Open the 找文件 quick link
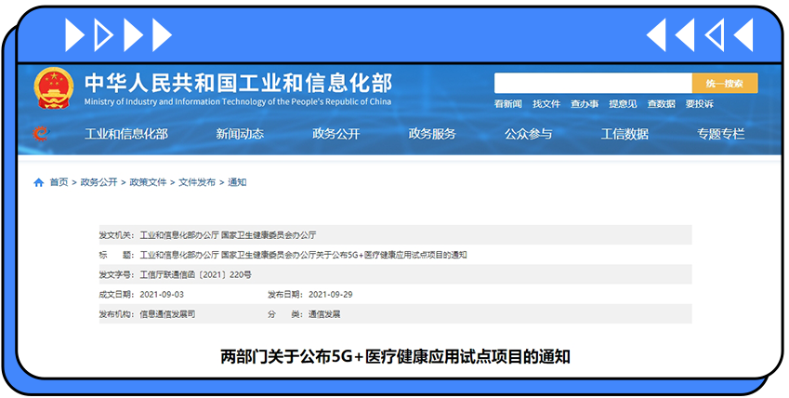 tap(546, 104)
